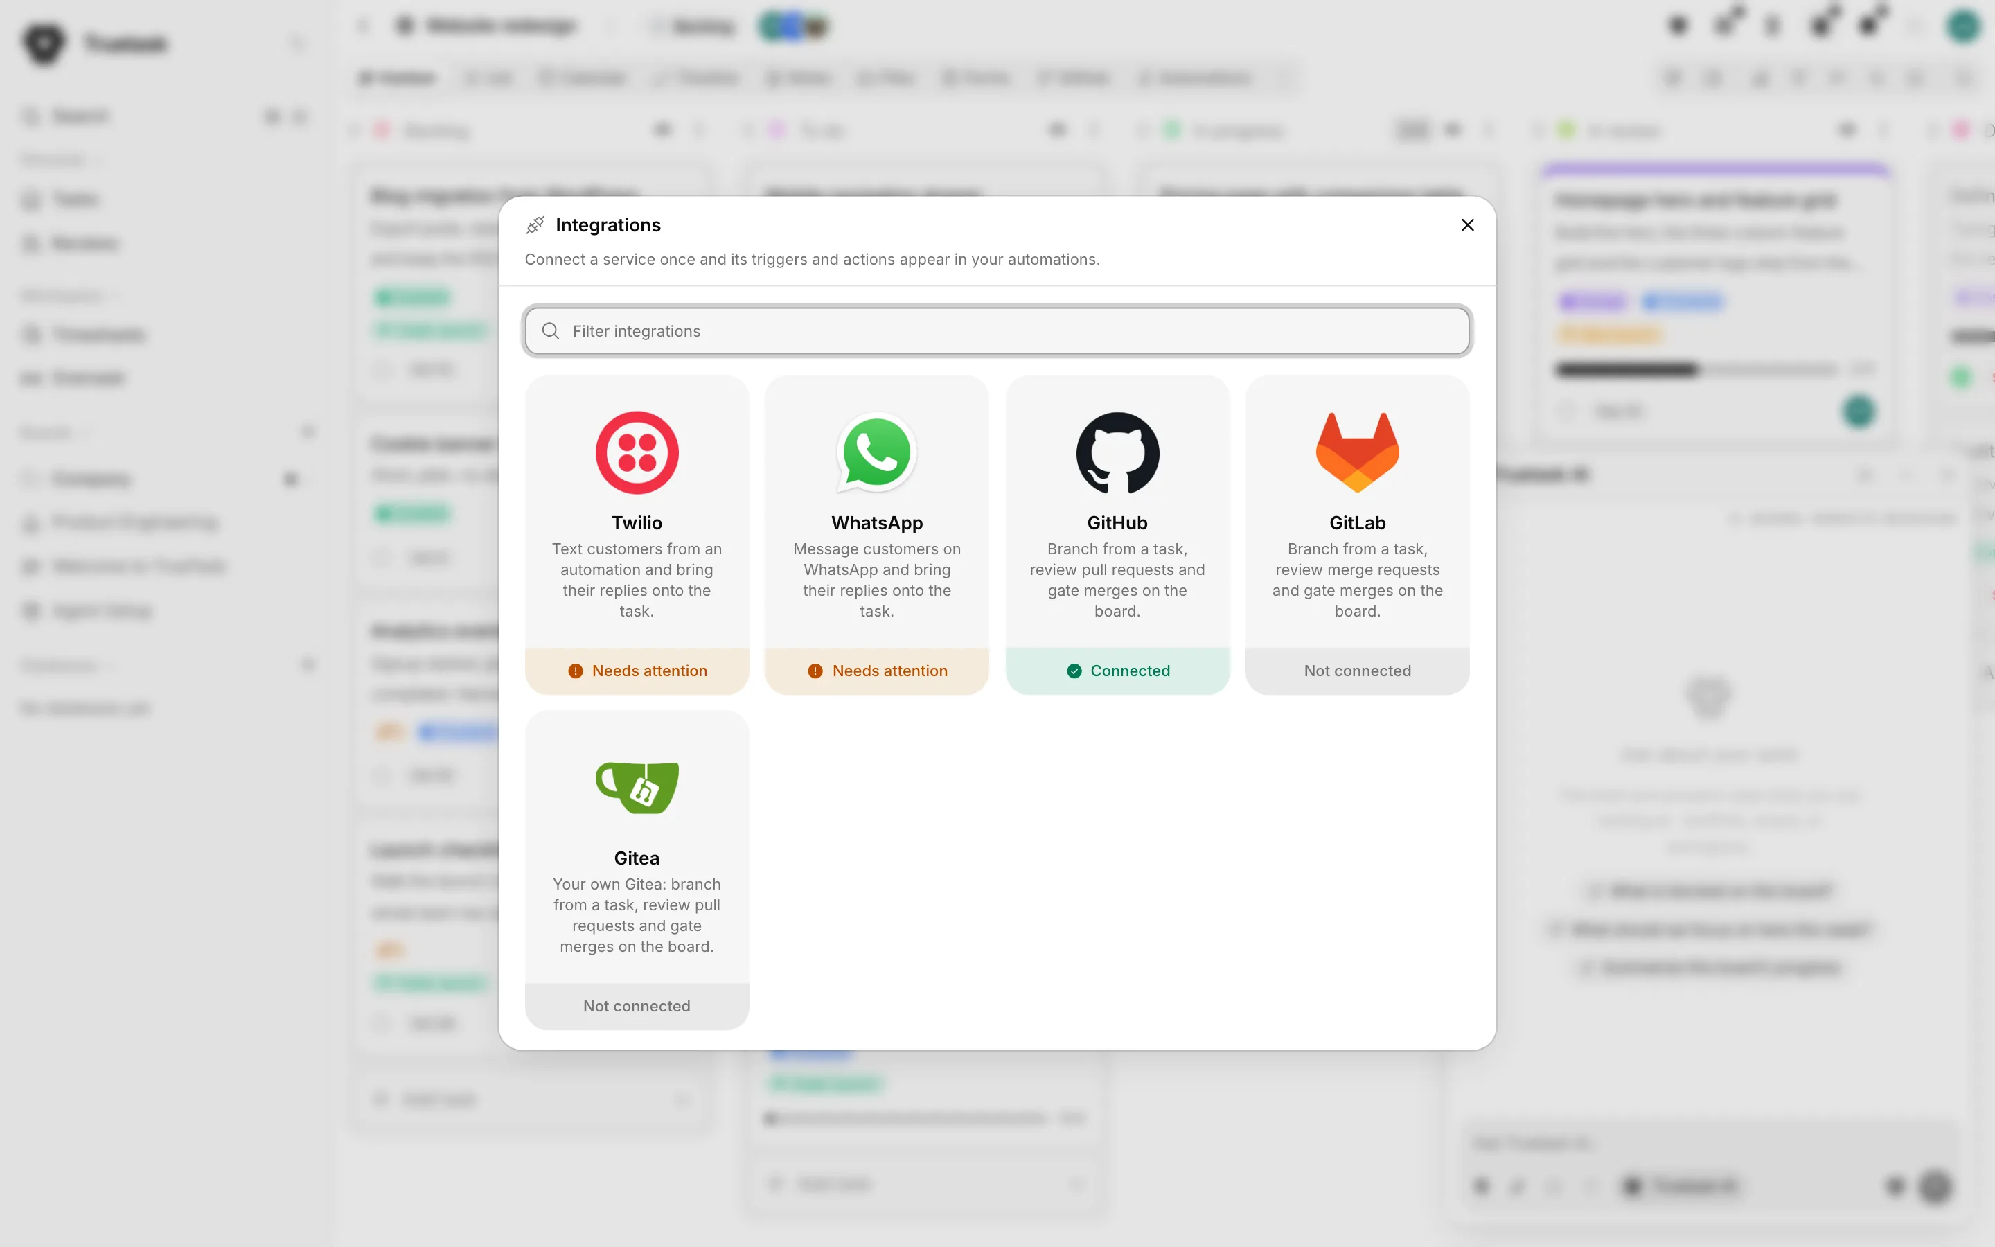Close the Integrations dialog with the X
The image size is (1995, 1247).
pyautogui.click(x=1467, y=225)
